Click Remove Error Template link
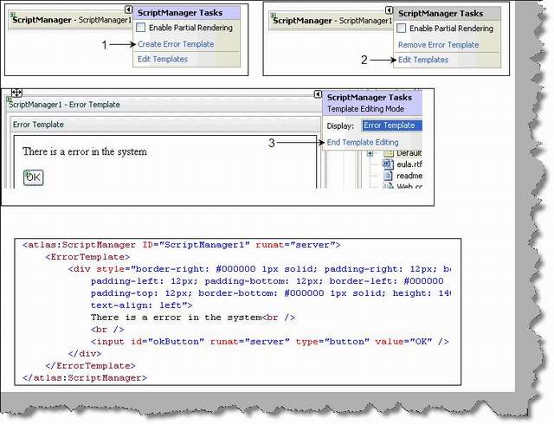The image size is (554, 424). pos(438,45)
